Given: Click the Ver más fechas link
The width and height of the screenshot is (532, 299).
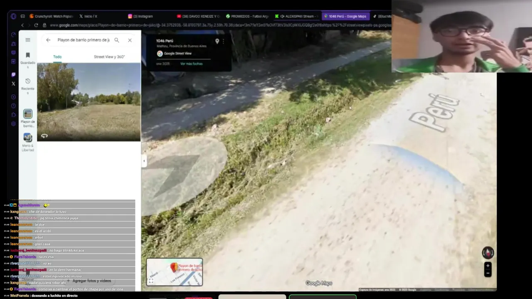Looking at the screenshot, I should pyautogui.click(x=192, y=64).
